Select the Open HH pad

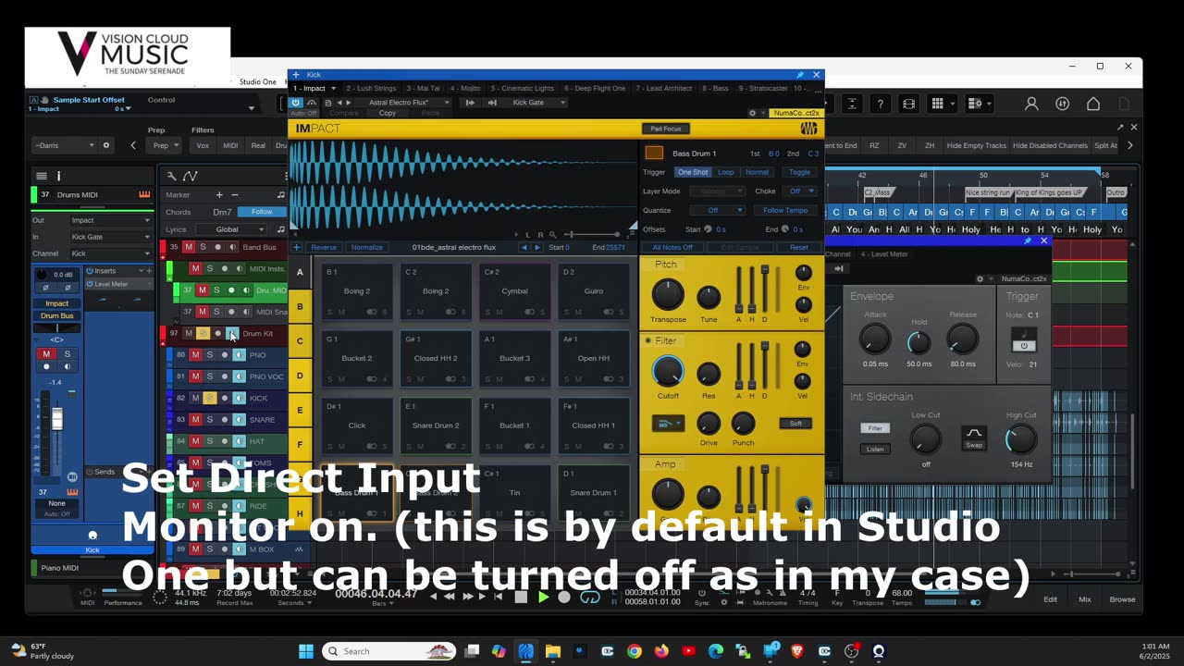[x=593, y=358]
